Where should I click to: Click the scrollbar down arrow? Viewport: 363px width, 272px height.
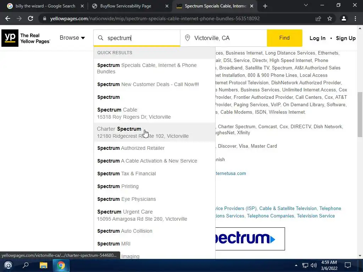click(x=360, y=256)
